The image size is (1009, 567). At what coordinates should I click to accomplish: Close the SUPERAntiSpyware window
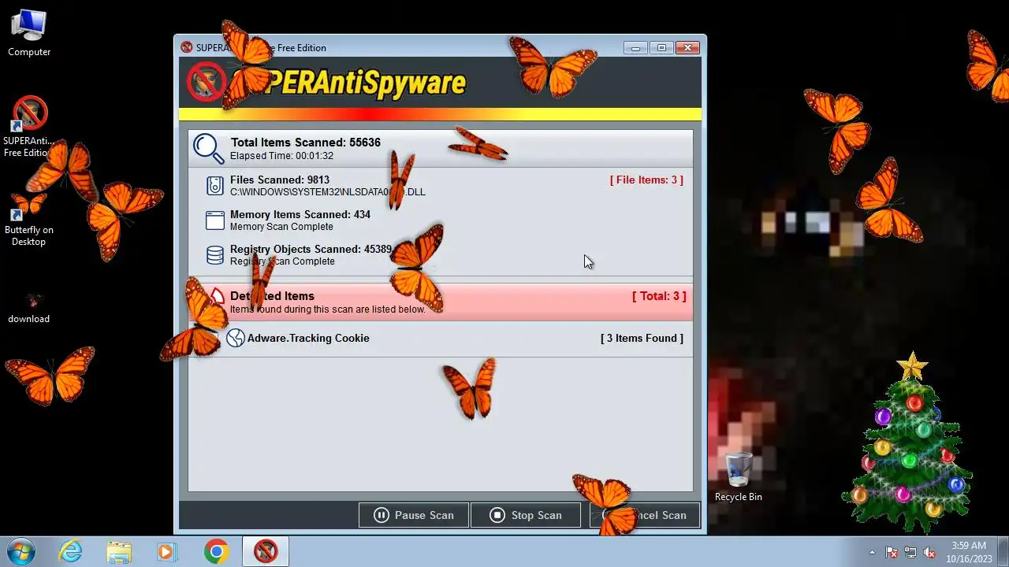point(687,48)
